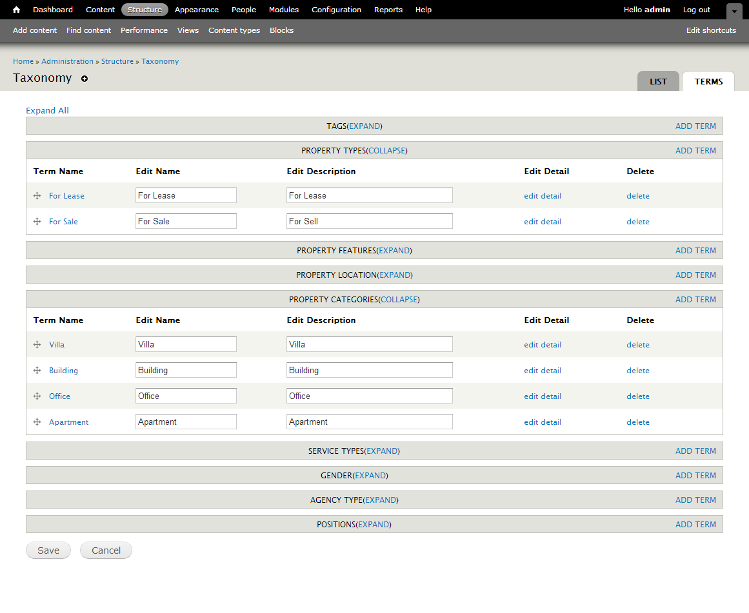Open the toolbar collapse arrow top right
Screen dimensions: 749x613
click(x=734, y=11)
